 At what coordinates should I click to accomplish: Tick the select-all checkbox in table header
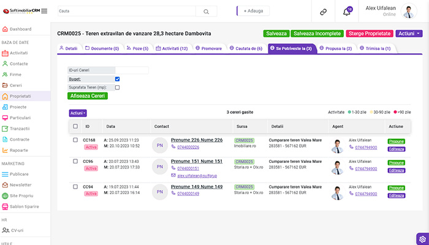coord(75,126)
